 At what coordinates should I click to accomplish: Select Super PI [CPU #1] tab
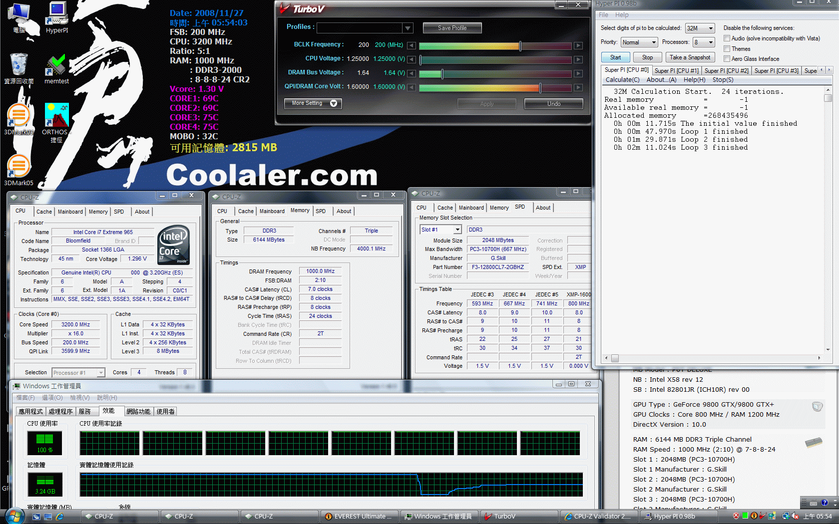click(x=676, y=71)
